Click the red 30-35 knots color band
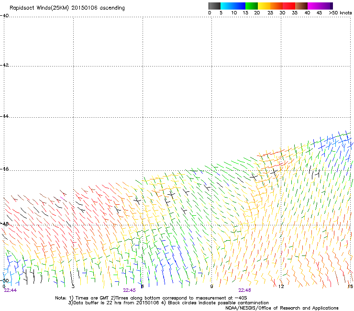The image size is (354, 311). click(289, 6)
